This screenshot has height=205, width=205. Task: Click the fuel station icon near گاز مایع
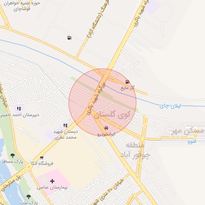127,82
